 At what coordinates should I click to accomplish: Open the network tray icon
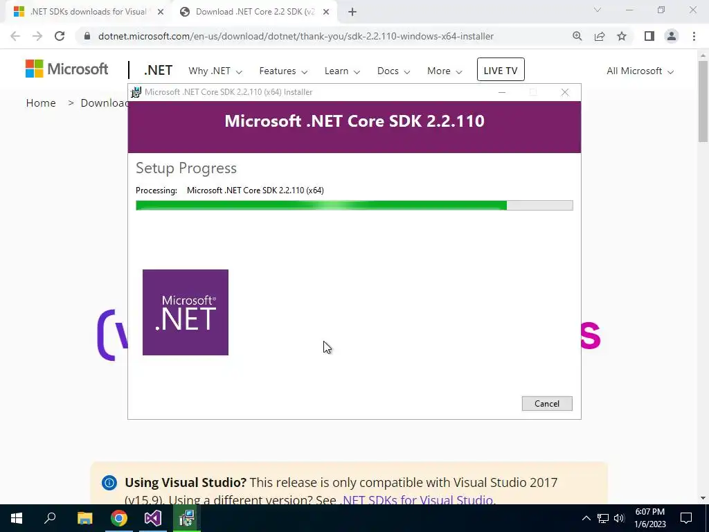pos(603,518)
